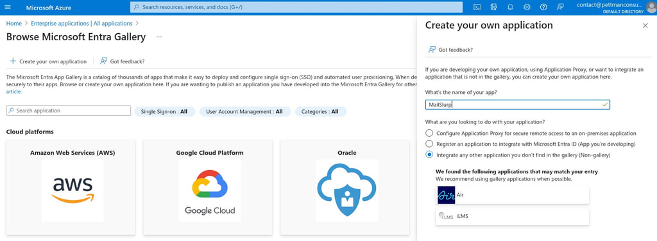657x241 pixels.
Task: Open the notifications bell
Action: [510, 7]
